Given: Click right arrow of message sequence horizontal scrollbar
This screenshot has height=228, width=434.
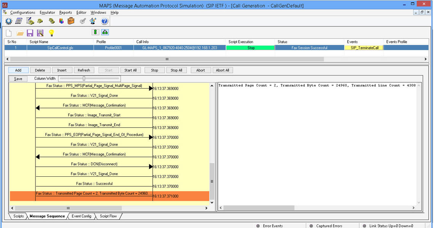Looking at the screenshot, I should (x=206, y=208).
